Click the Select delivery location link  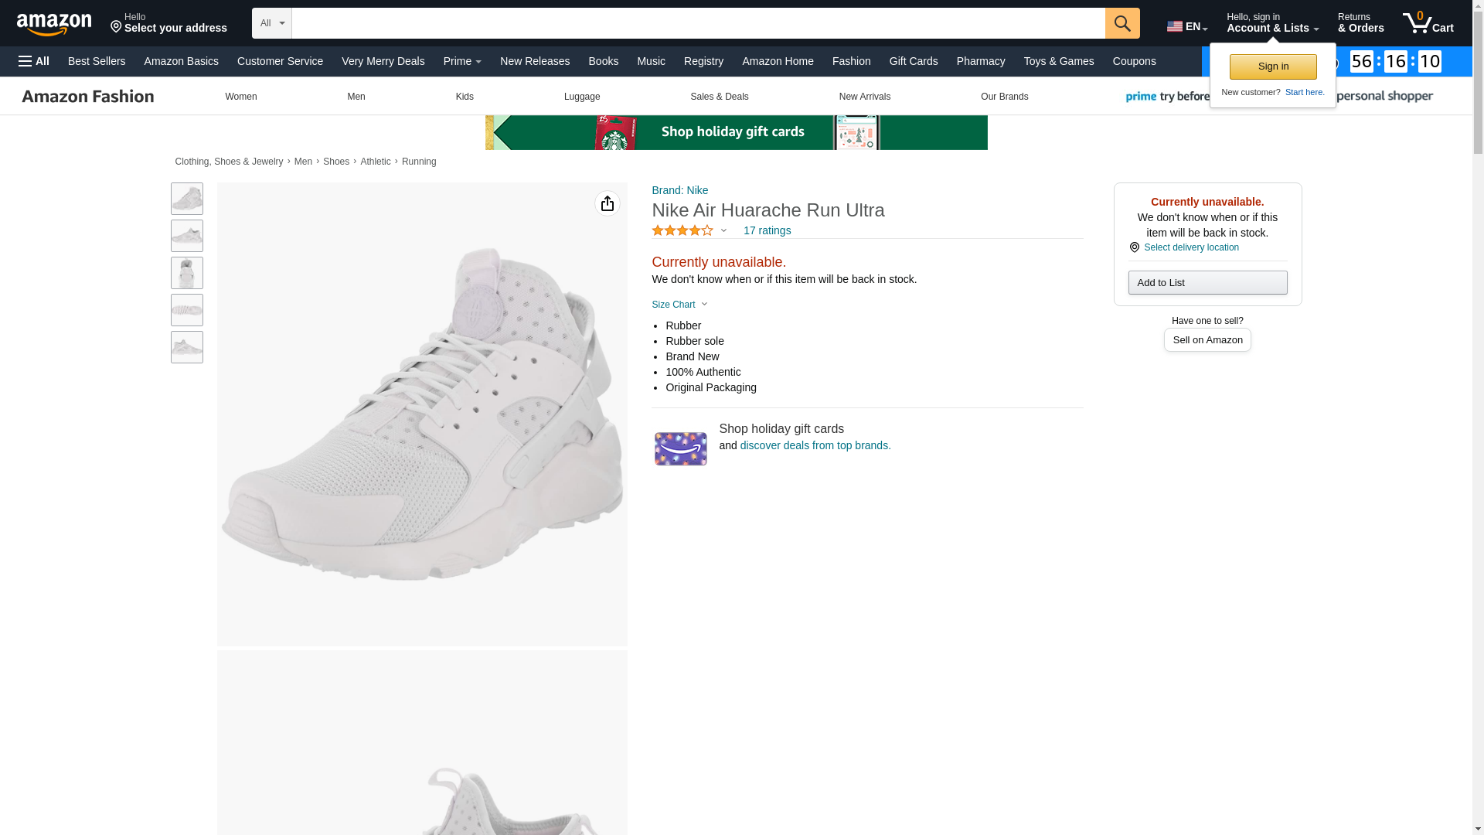click(1190, 247)
